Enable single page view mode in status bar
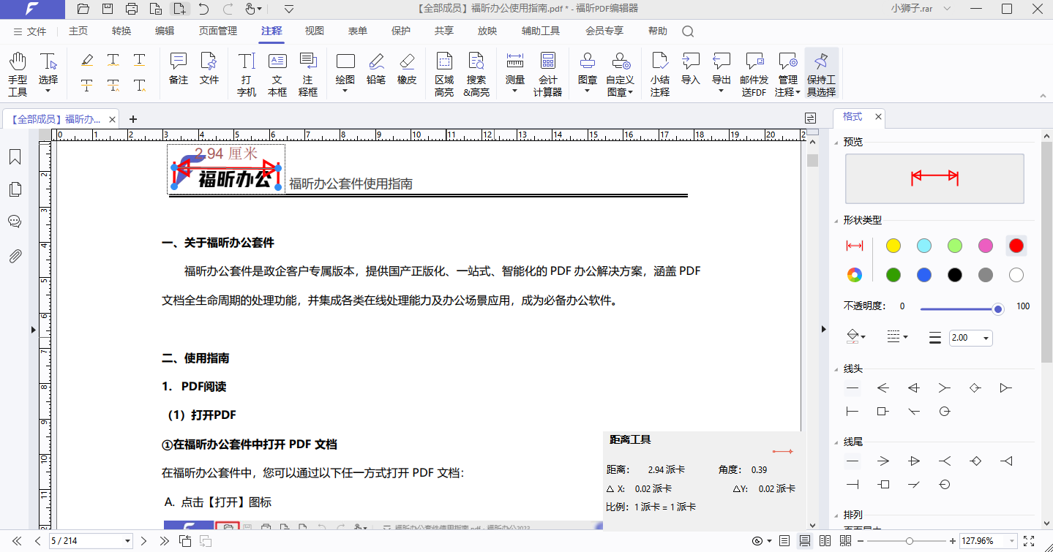This screenshot has width=1053, height=552. pyautogui.click(x=784, y=541)
